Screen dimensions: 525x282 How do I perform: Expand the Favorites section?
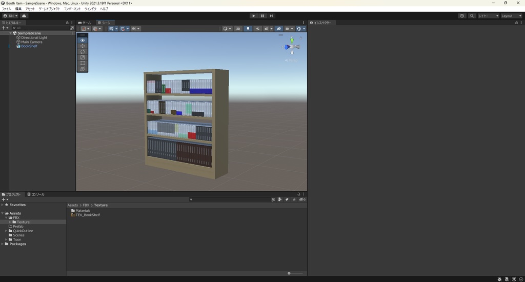pos(3,205)
